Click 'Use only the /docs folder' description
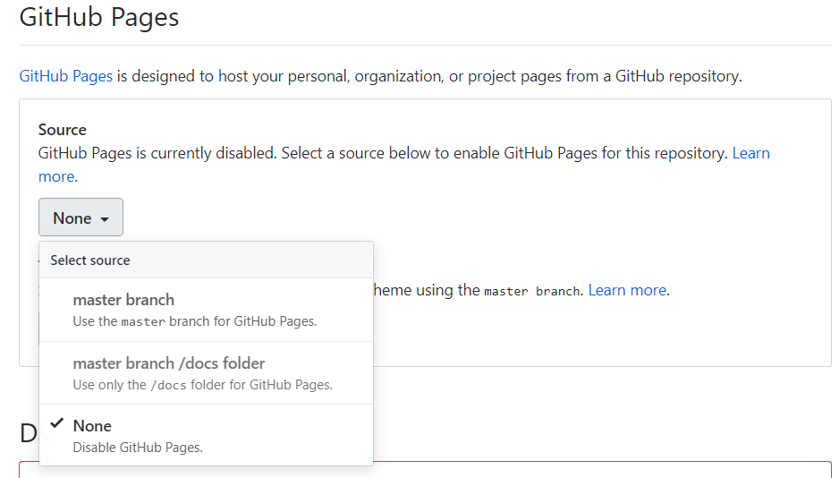The image size is (839, 478). point(202,385)
